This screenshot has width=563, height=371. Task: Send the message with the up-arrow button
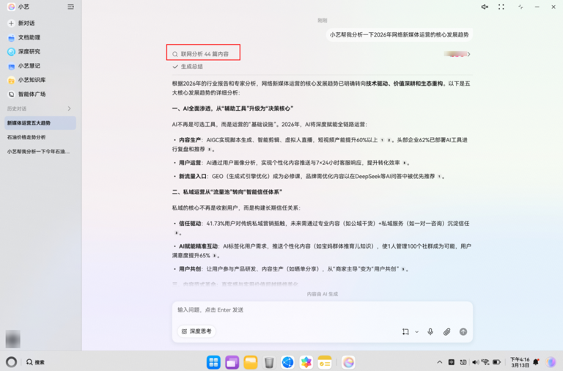pos(463,332)
